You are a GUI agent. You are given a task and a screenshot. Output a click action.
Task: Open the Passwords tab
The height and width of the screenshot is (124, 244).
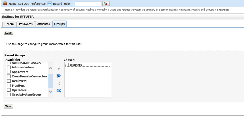point(26,24)
